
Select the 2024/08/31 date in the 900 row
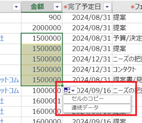(87, 17)
